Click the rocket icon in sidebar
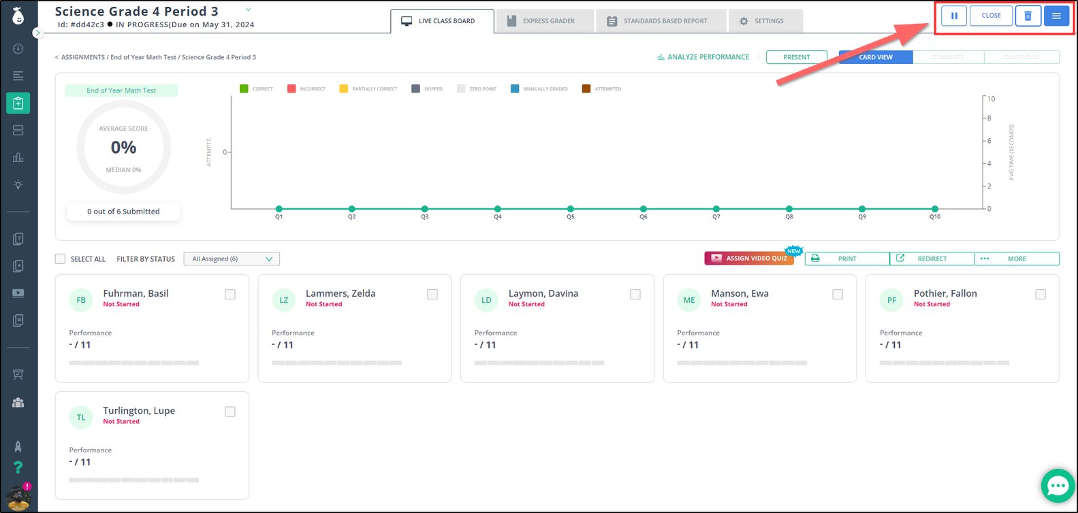Screen dimensions: 1078x513 (x=18, y=446)
